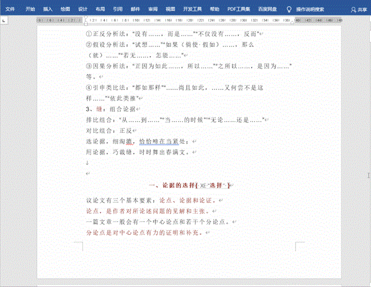371x287 pixels.
Task: Open the 文件 (File) tab
Action: (10, 9)
